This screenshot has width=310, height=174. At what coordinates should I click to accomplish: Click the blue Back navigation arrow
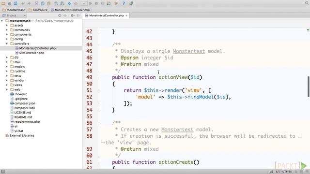70,3
